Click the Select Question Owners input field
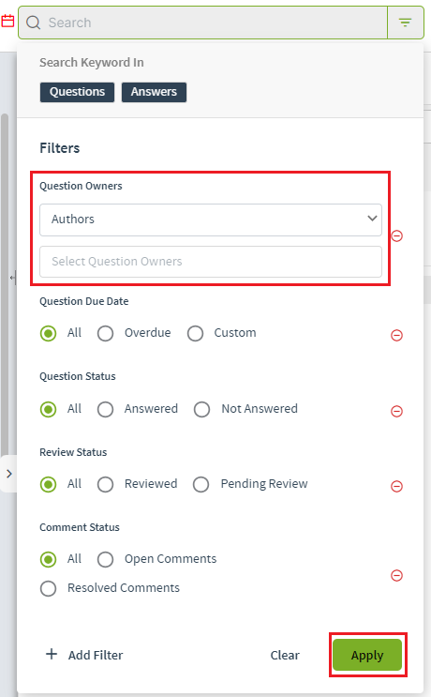 [211, 262]
